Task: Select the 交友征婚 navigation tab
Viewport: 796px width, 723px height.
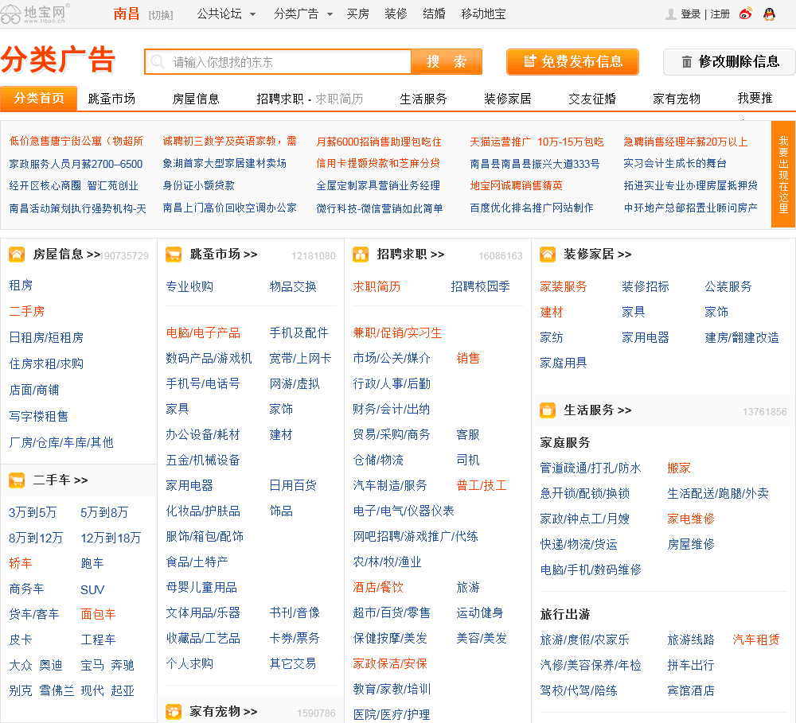Action: [x=592, y=99]
